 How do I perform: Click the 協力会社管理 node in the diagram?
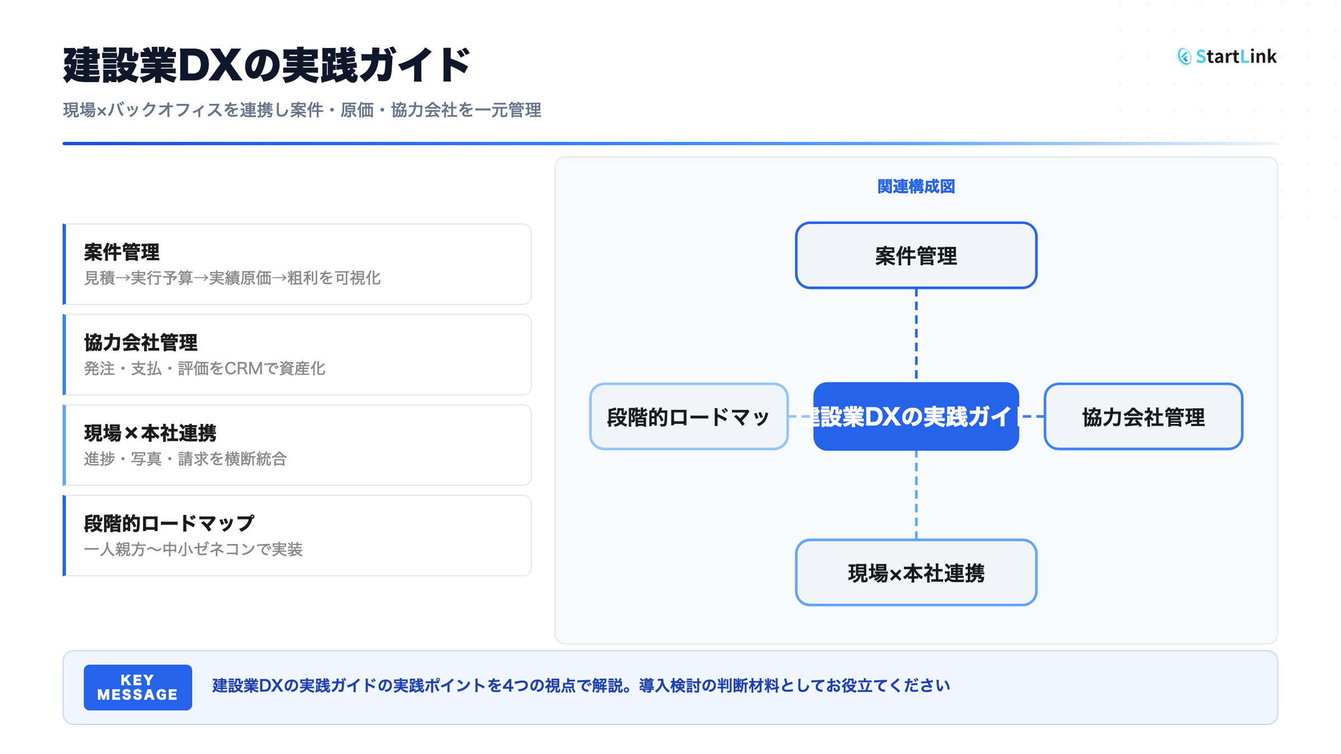(1143, 417)
